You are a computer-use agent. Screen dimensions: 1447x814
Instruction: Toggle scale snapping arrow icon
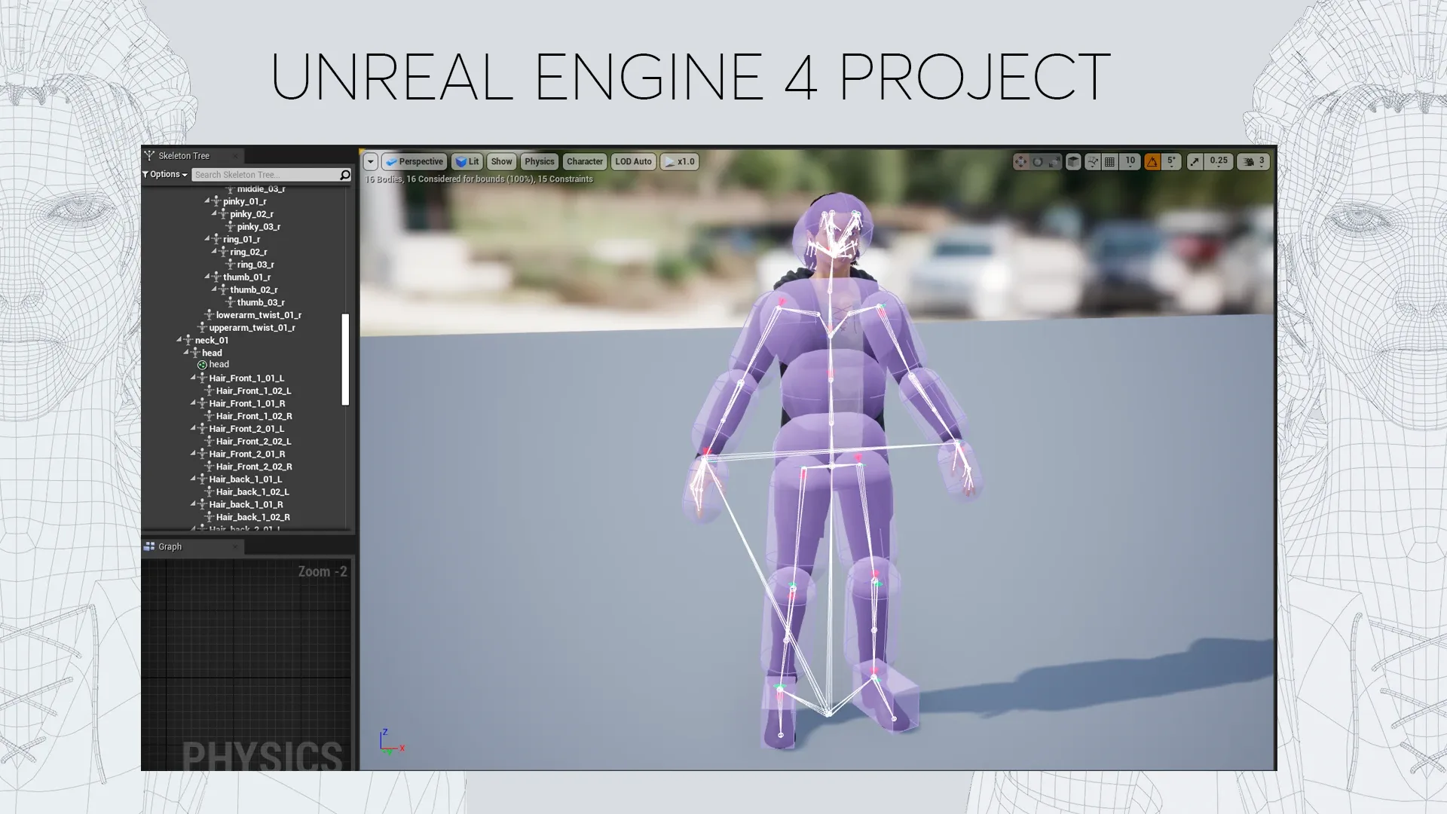click(1195, 161)
